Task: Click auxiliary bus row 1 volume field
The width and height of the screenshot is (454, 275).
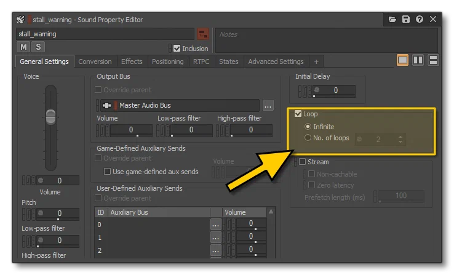Action: 251,237
